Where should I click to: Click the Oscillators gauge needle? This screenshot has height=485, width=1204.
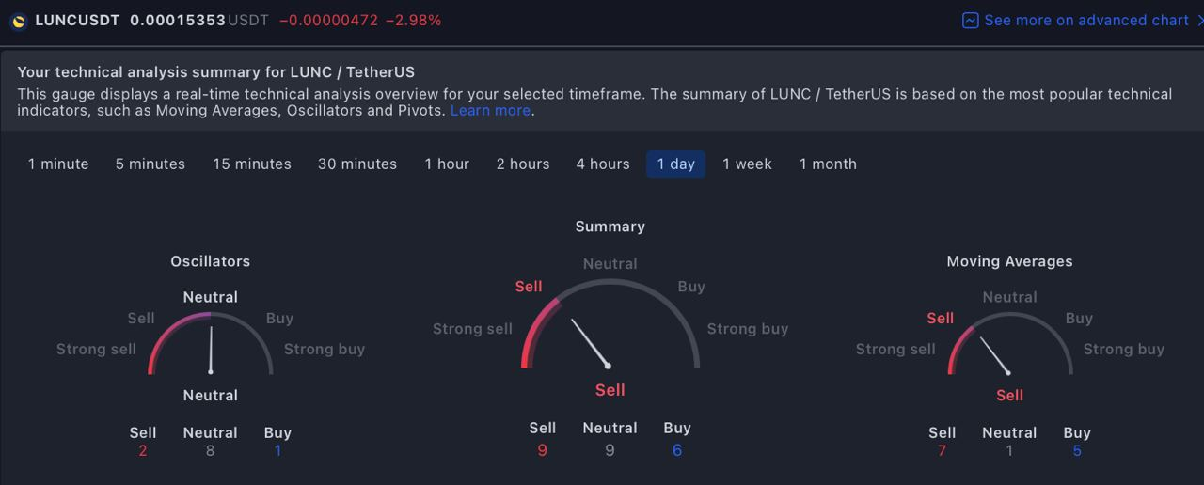211,350
